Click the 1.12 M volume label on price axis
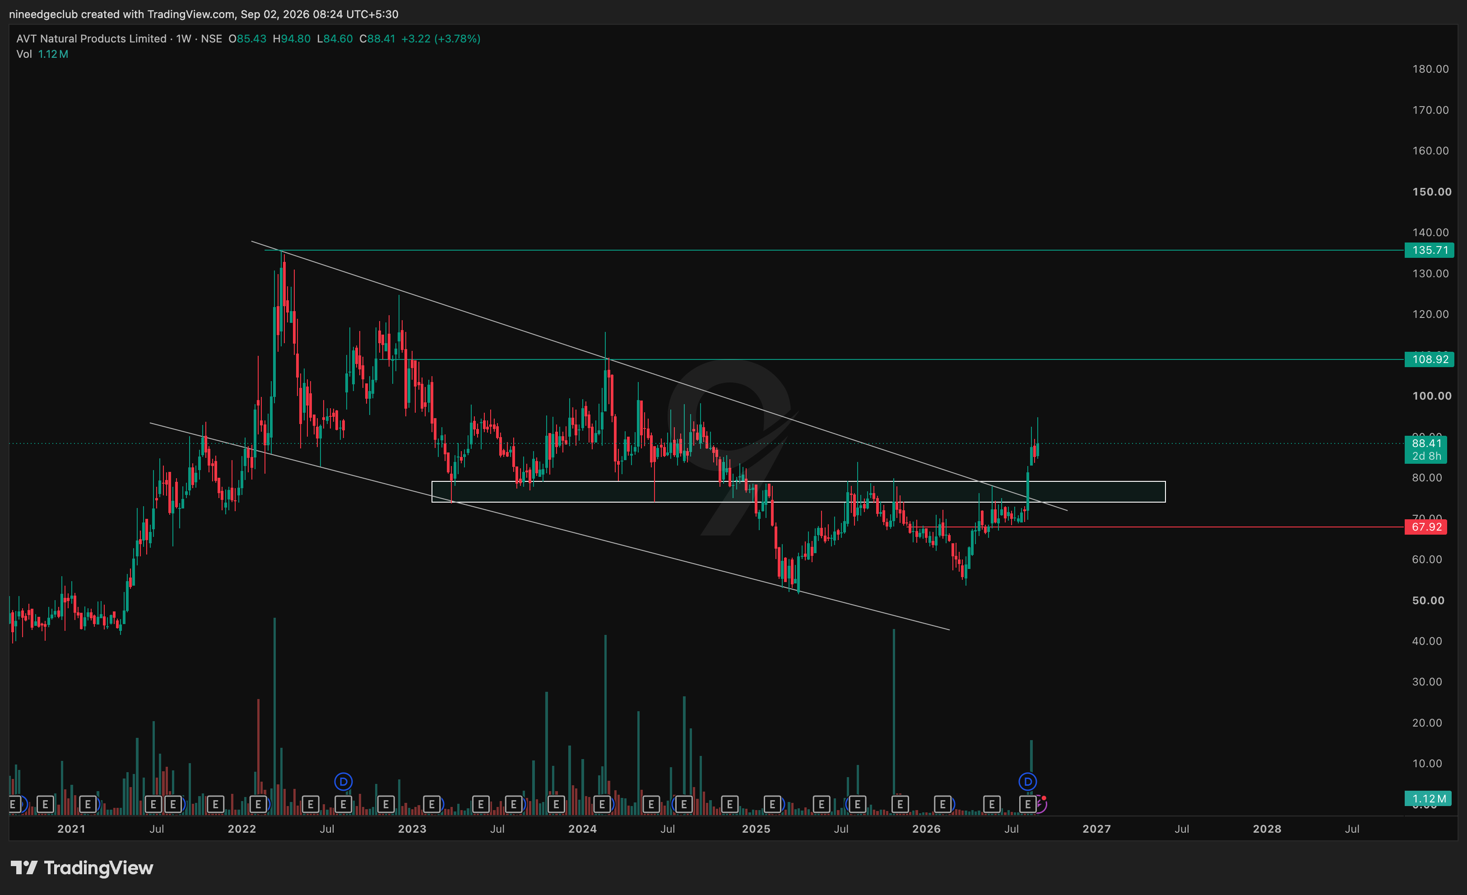The image size is (1467, 895). (x=1428, y=798)
